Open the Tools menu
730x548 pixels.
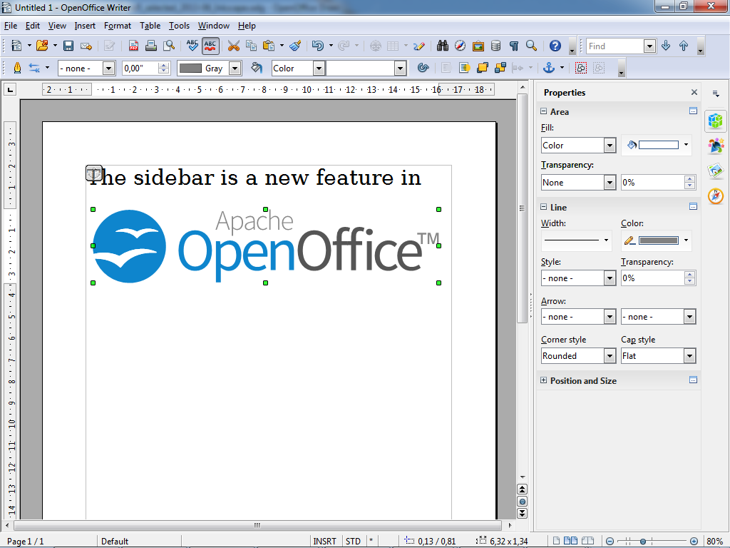point(179,26)
